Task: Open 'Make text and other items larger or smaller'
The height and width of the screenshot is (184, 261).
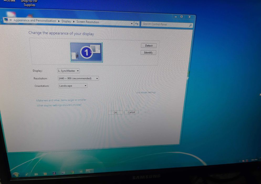Action: pyautogui.click(x=61, y=100)
